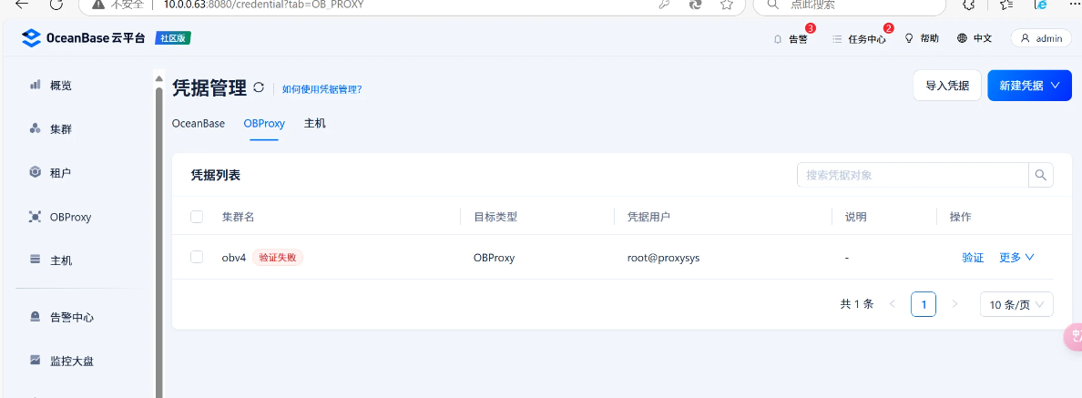Click the 搜索凭据对象 search field
Screen dimensions: 1082x398
click(912, 175)
